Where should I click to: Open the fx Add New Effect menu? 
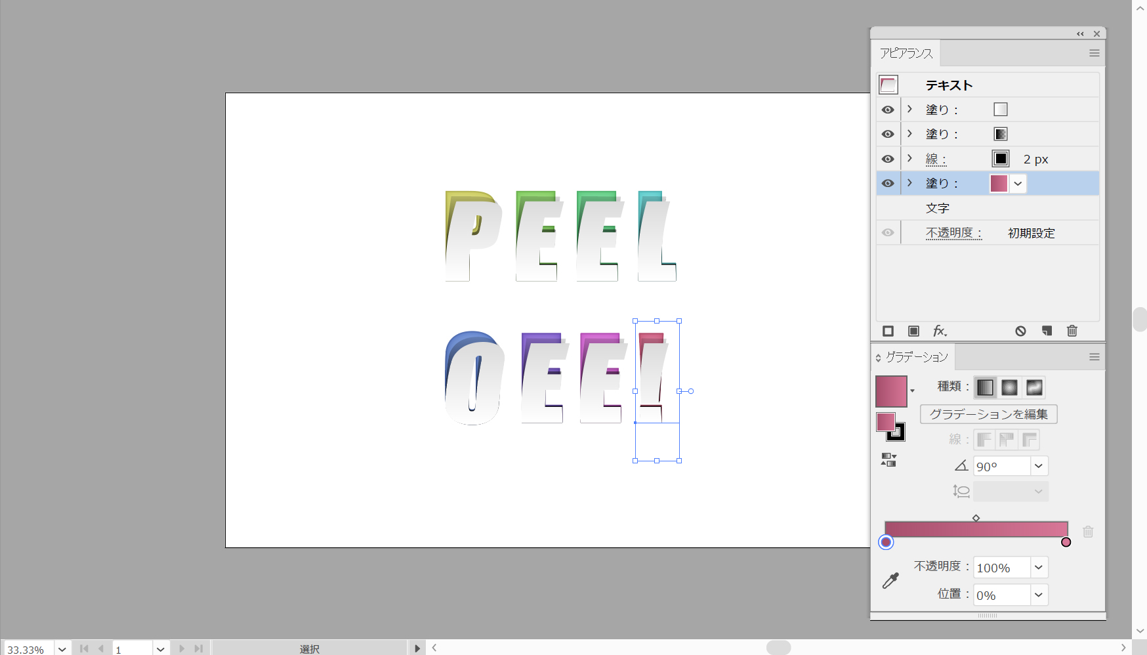click(940, 331)
